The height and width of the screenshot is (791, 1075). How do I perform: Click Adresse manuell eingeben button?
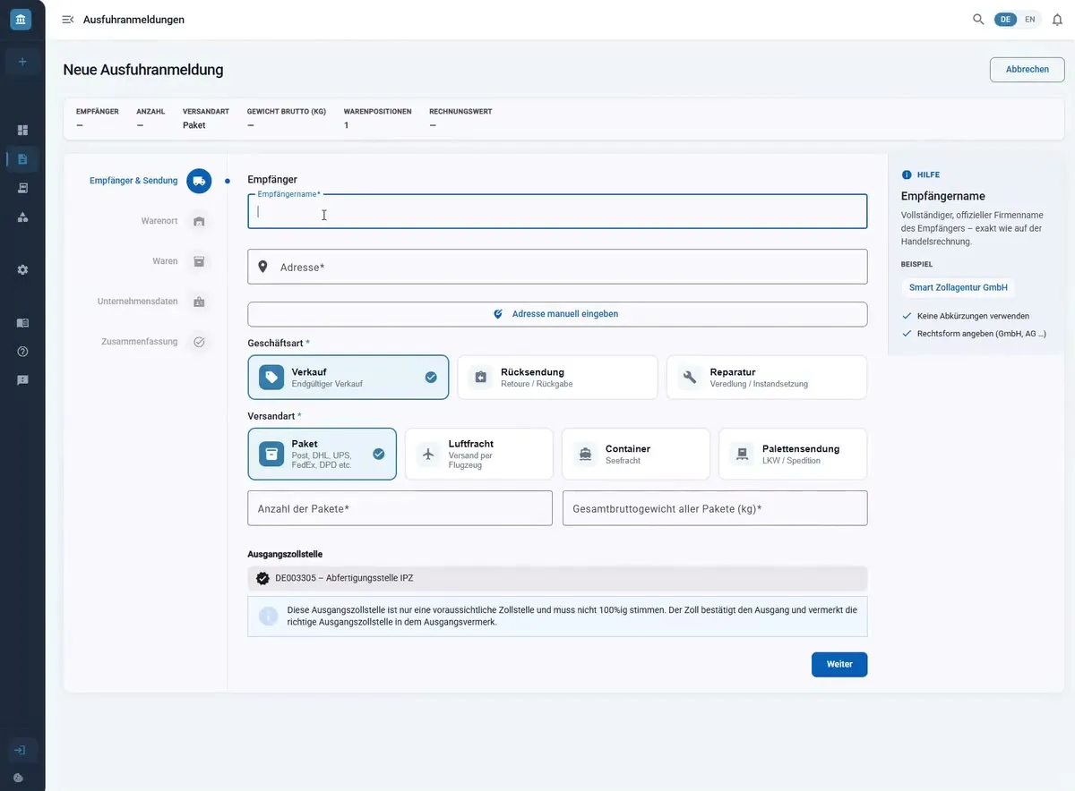point(557,314)
